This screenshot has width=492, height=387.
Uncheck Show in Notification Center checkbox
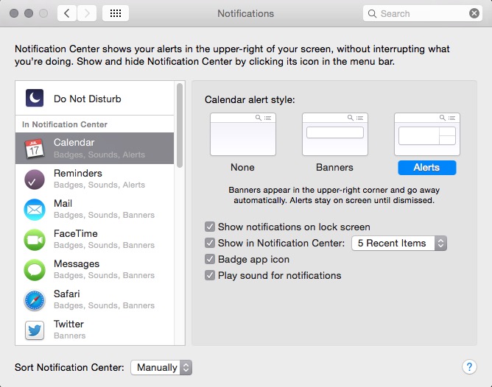[x=210, y=243]
